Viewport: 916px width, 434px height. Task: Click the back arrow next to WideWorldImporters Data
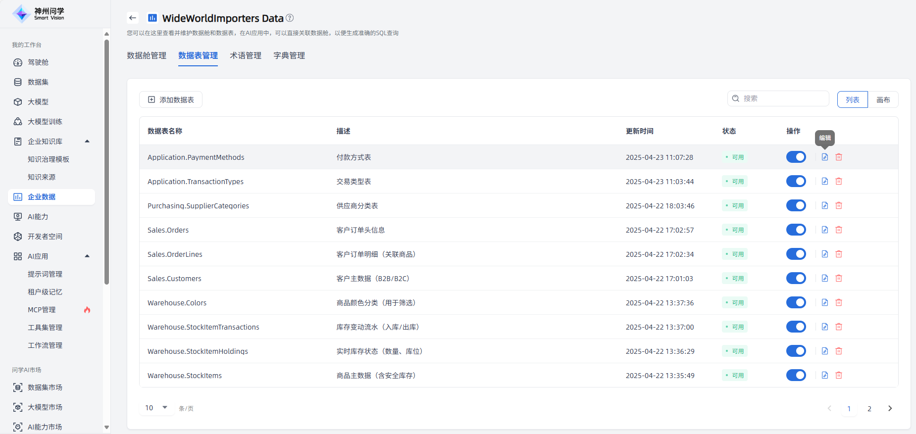tap(132, 18)
